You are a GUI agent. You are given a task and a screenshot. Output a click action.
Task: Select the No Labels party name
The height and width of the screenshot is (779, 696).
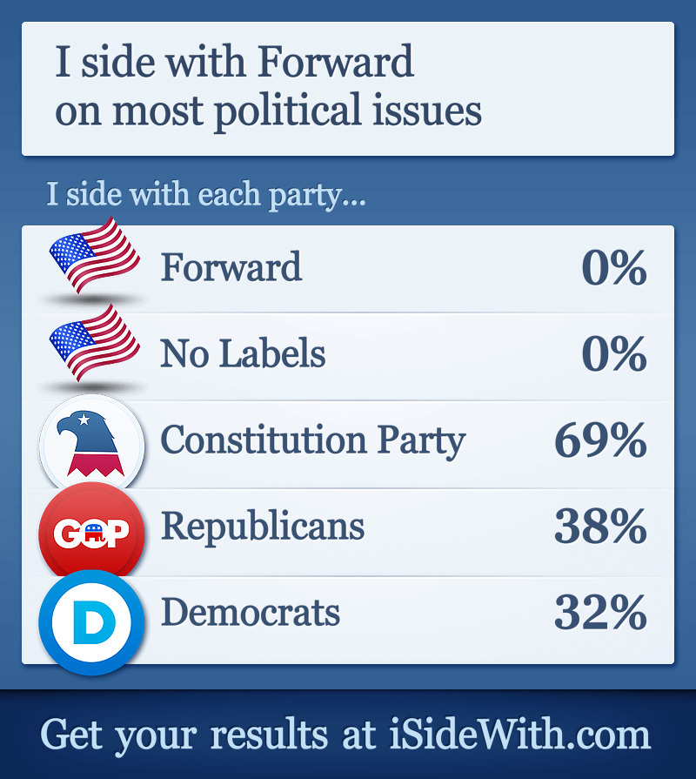(x=243, y=353)
